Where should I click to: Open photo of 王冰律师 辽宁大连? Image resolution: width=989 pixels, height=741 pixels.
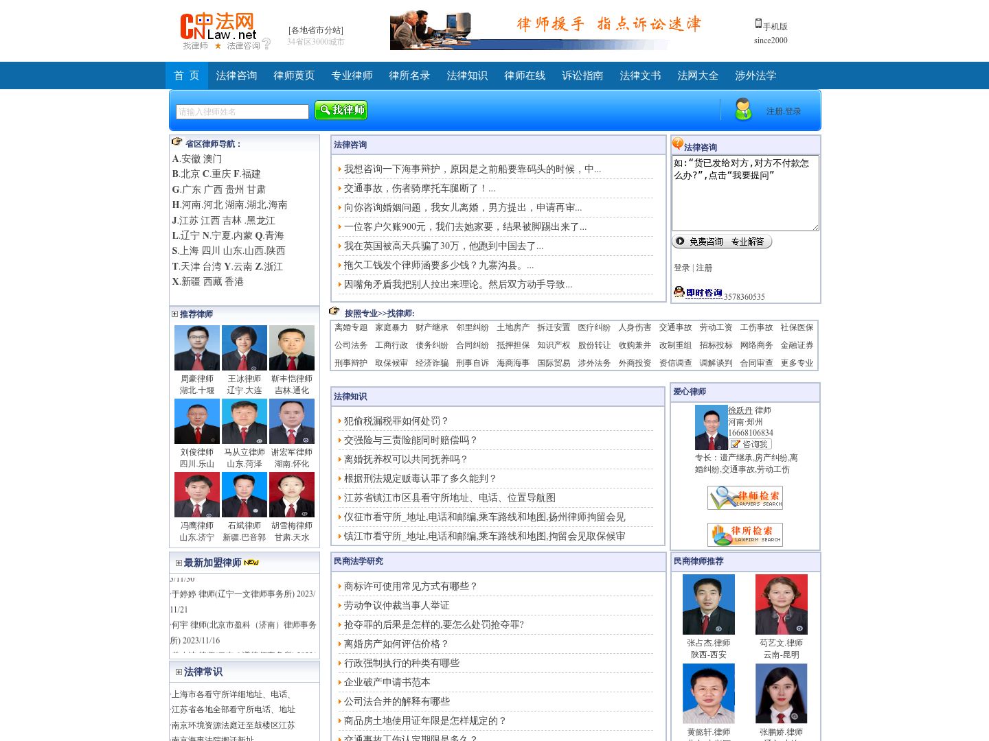[245, 348]
